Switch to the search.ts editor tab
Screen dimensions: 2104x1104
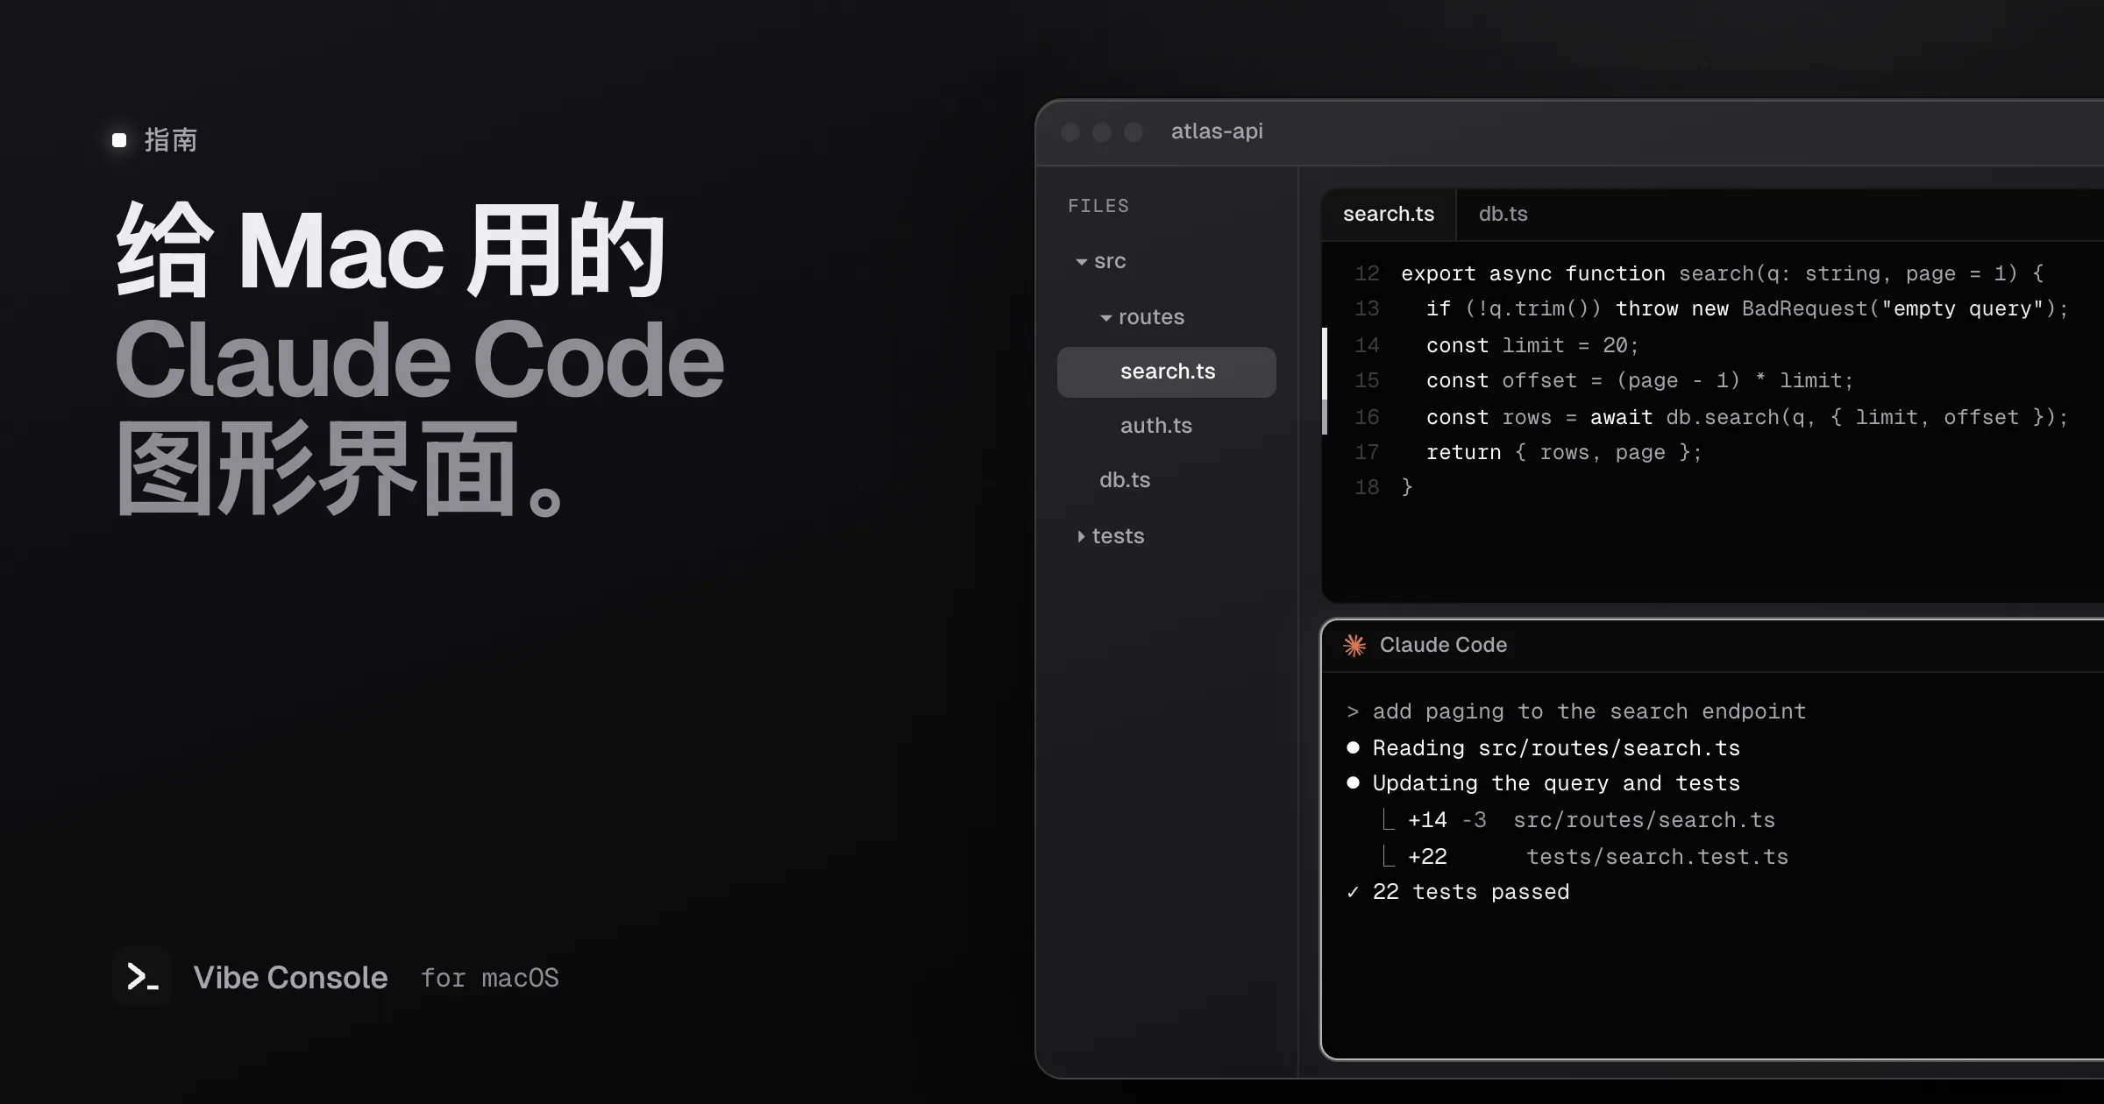coord(1389,215)
